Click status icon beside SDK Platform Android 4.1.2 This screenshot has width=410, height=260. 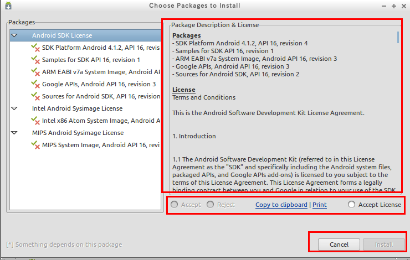click(x=36, y=48)
